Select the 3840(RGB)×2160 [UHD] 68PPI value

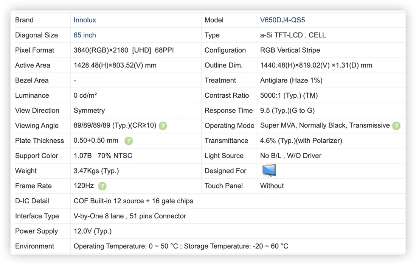(x=124, y=50)
